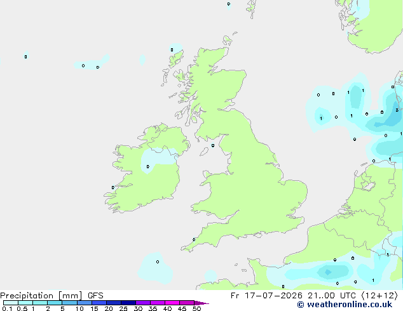This screenshot has height=311, width=403.
Task: Pick the 45–50 mm legend swatch
Action: click(187, 303)
